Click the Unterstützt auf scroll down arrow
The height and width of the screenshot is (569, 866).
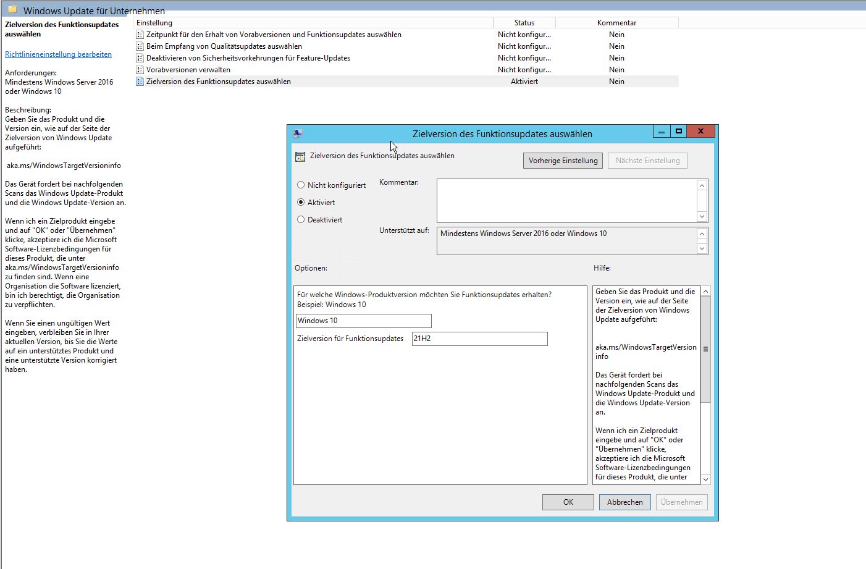click(702, 248)
